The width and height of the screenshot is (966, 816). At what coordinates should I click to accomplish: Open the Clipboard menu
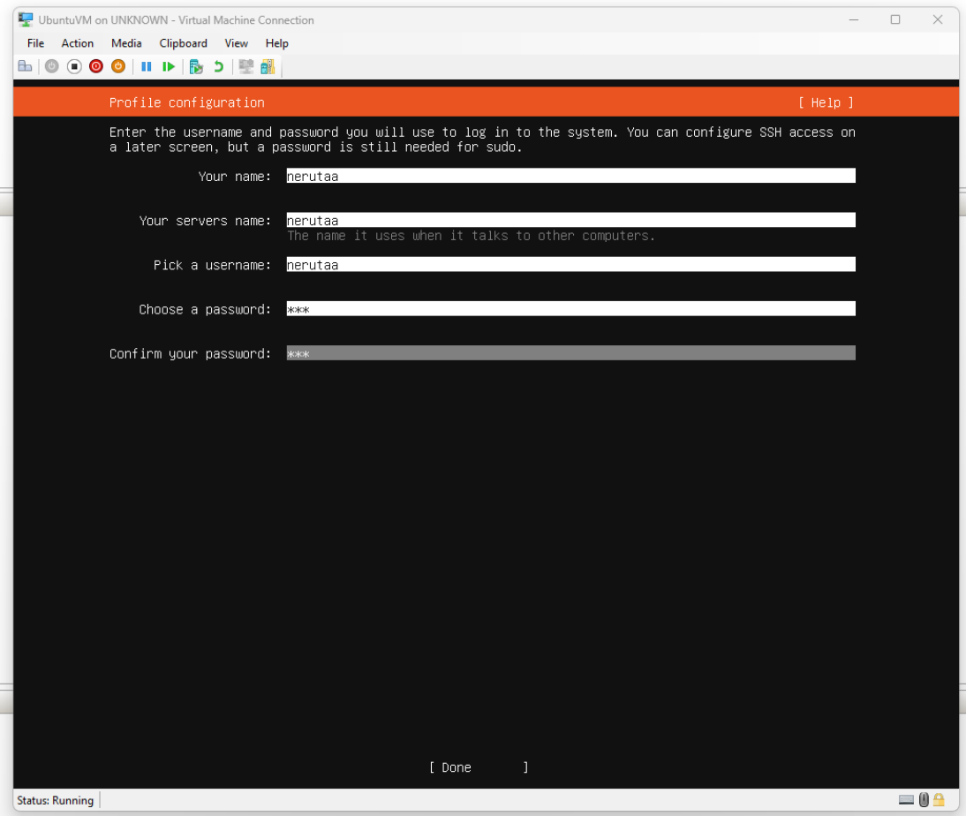click(183, 43)
